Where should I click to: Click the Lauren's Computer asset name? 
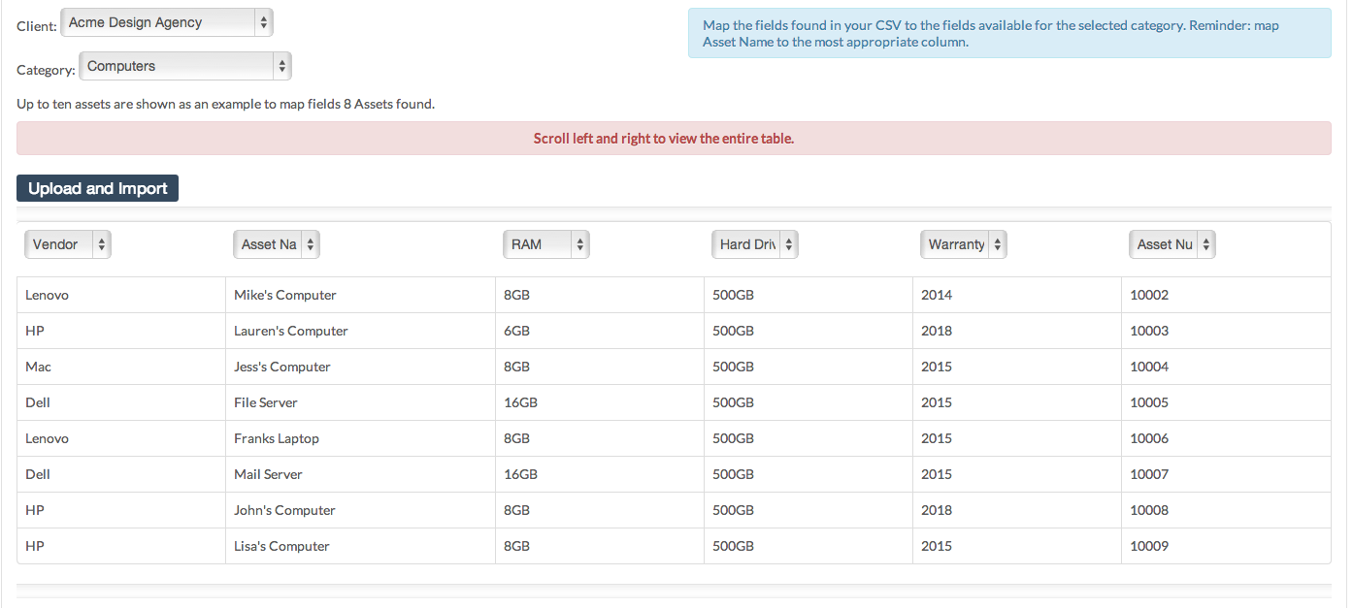(291, 332)
